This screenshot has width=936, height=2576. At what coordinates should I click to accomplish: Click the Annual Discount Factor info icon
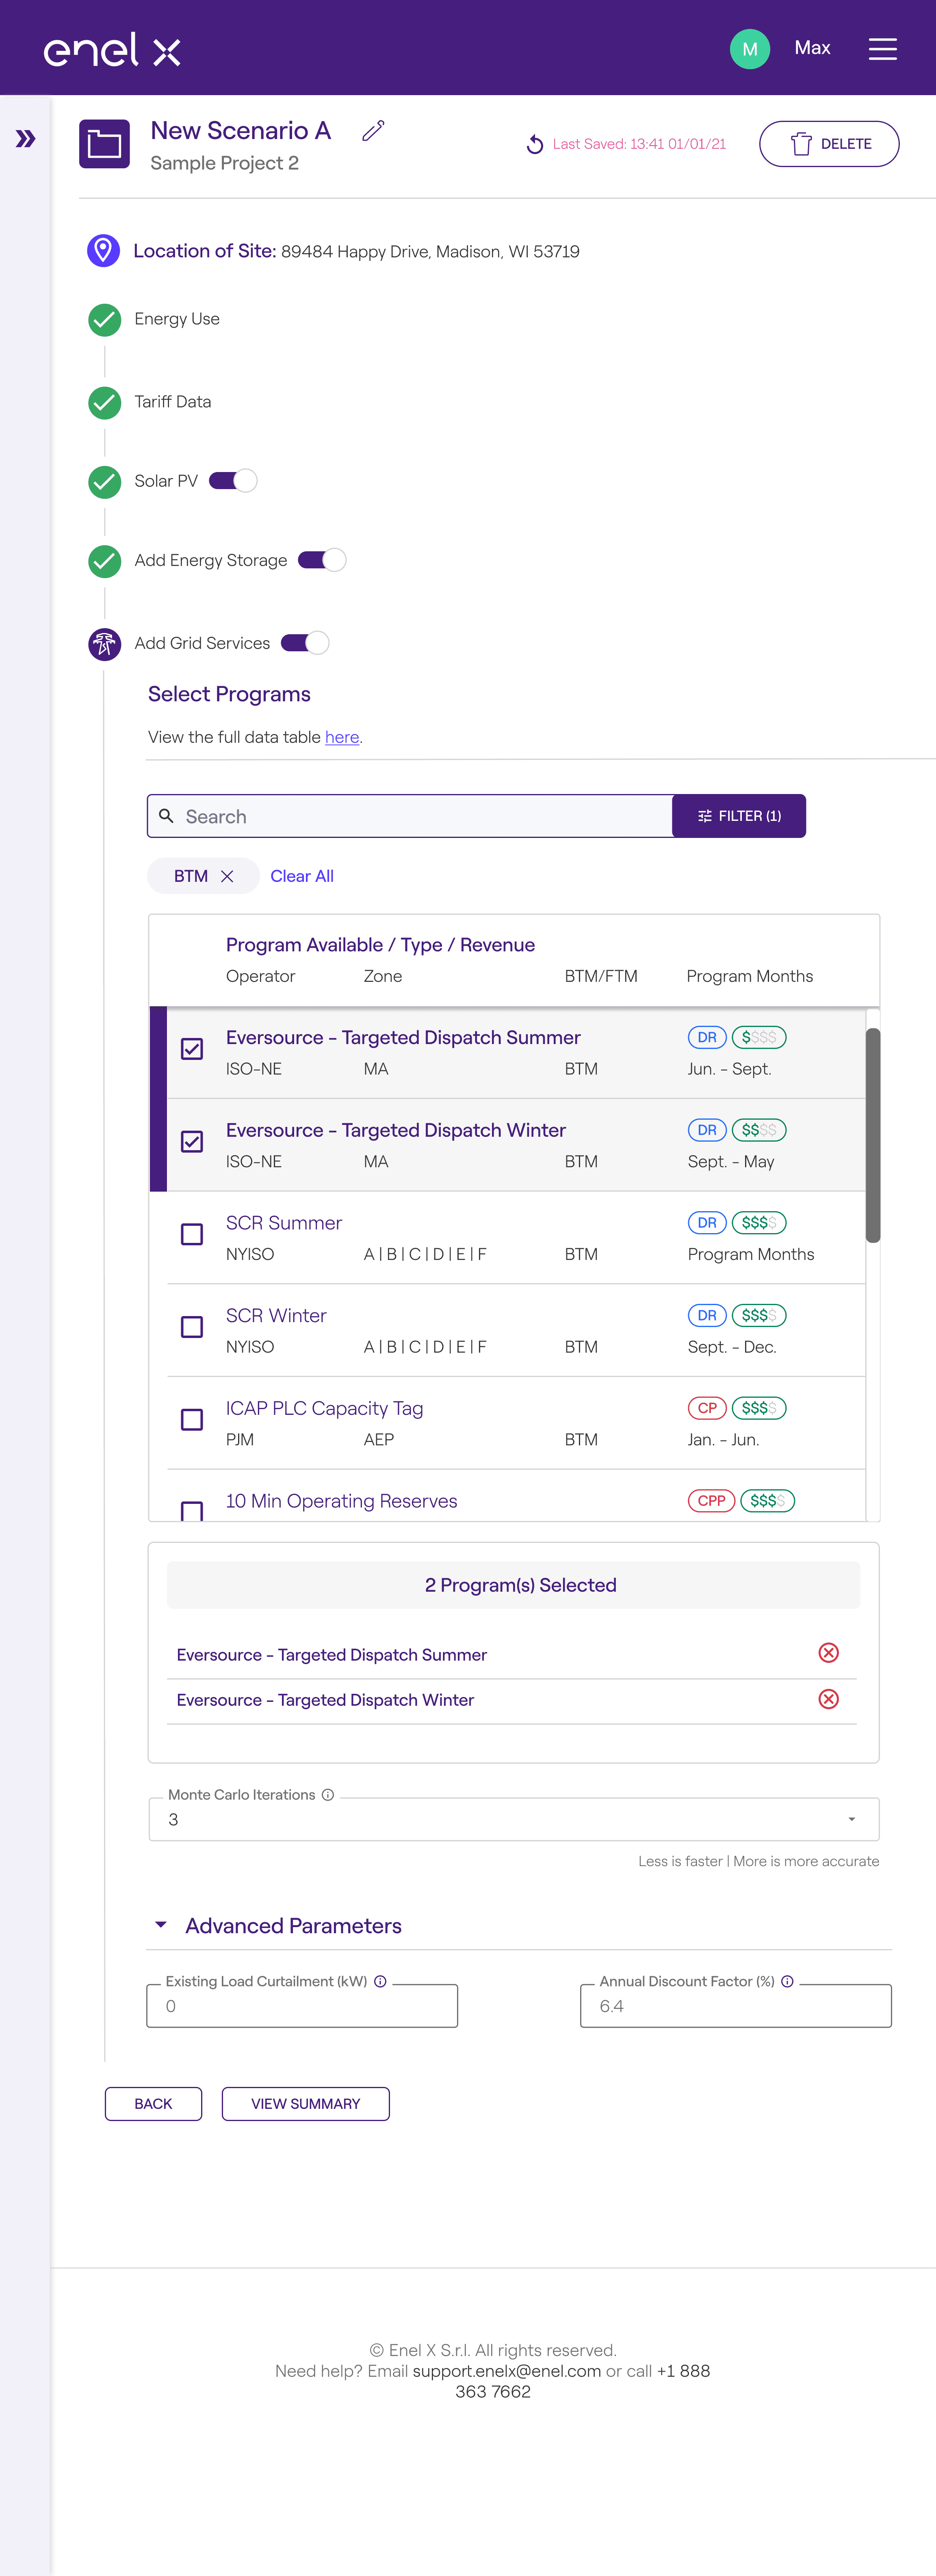click(787, 1981)
